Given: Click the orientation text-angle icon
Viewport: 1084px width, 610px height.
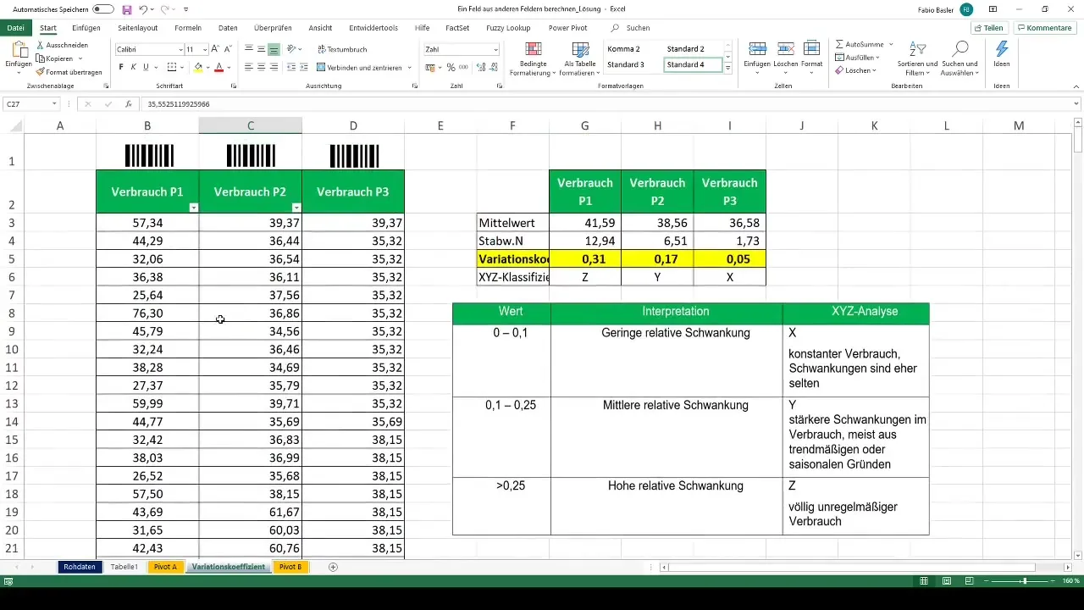Looking at the screenshot, I should point(291,49).
